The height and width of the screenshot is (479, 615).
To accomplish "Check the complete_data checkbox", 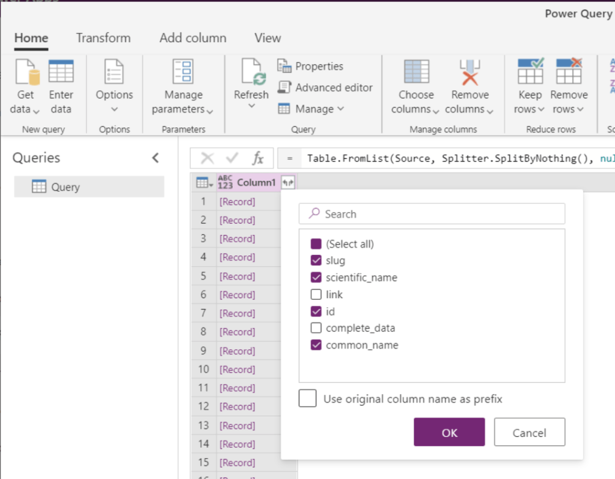I will click(316, 328).
